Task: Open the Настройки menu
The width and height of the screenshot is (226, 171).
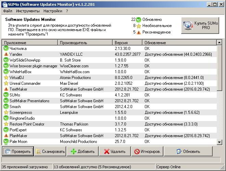Action: 53,11
